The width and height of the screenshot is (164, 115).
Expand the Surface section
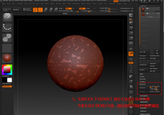pos(143,111)
